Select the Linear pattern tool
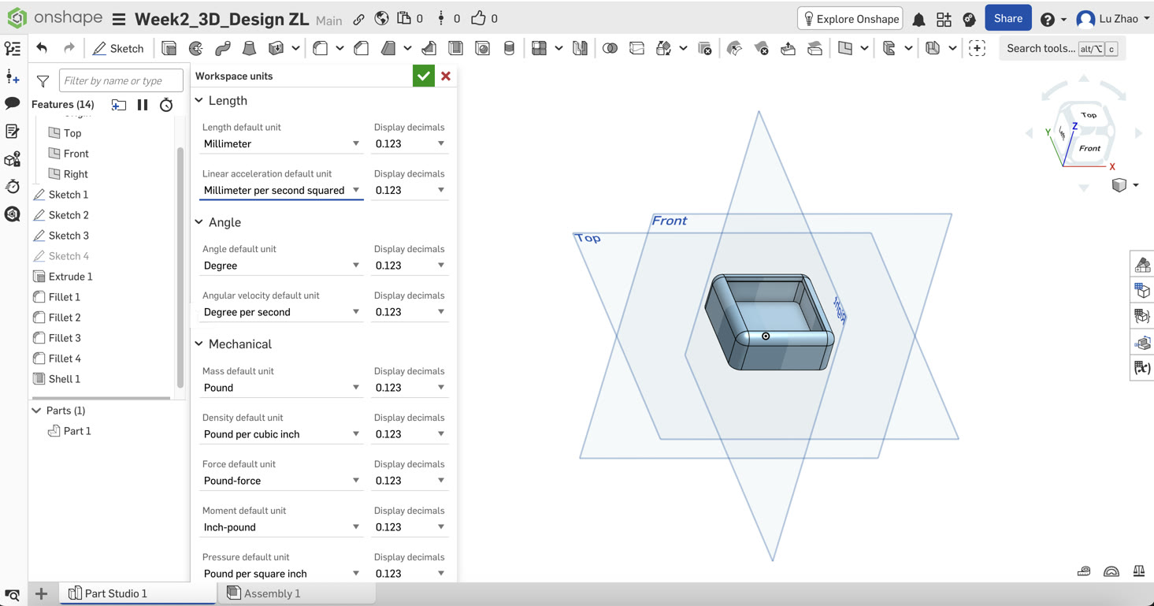The image size is (1154, 606). click(x=540, y=48)
